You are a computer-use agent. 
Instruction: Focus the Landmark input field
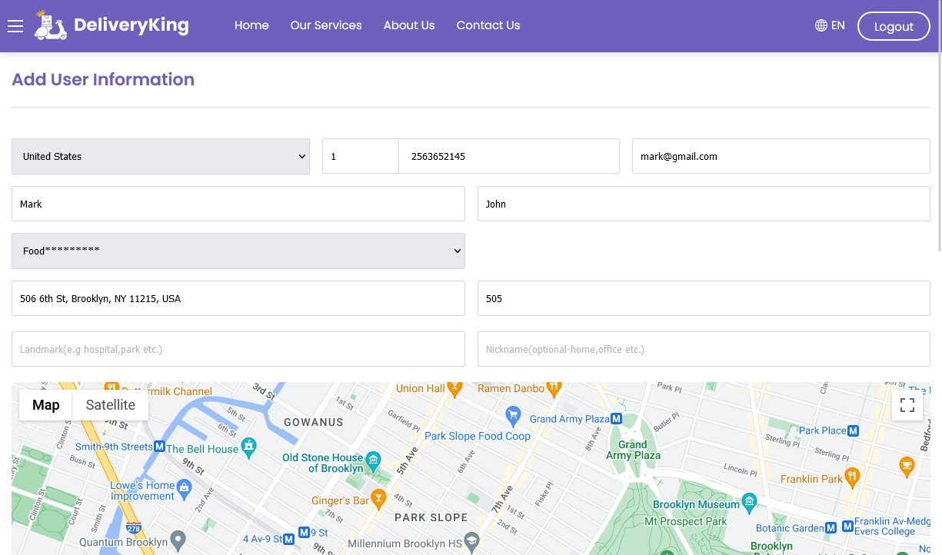[238, 349]
